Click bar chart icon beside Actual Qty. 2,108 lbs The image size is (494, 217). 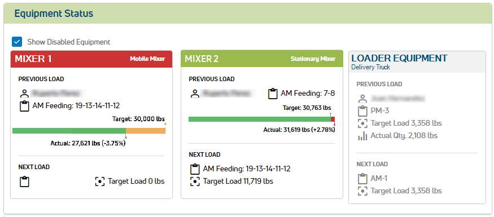[x=363, y=136]
